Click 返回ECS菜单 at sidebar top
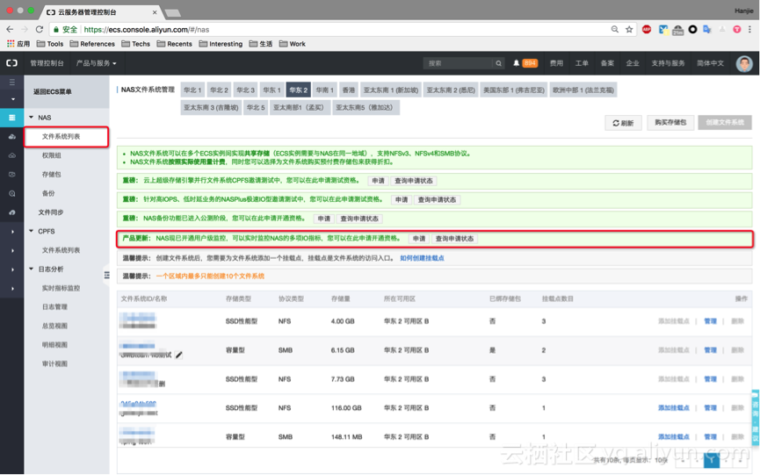 point(53,92)
